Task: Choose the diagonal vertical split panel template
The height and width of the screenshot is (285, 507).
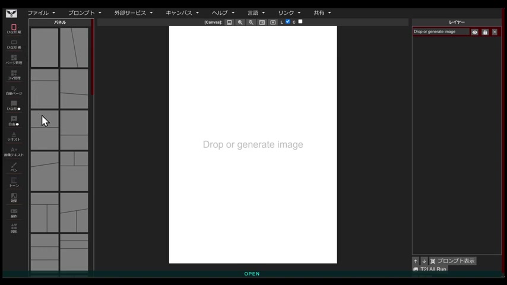Action: coord(74,47)
